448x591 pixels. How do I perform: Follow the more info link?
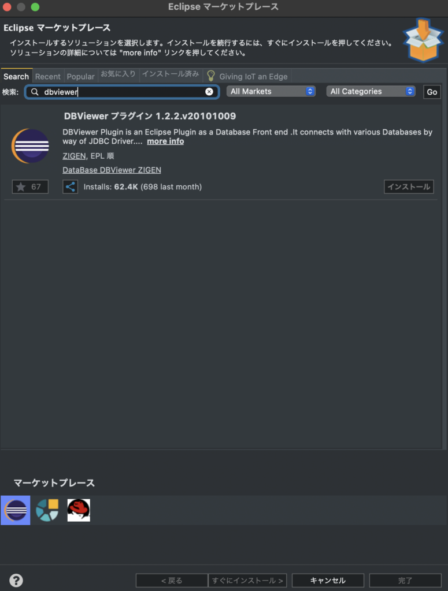click(x=165, y=141)
